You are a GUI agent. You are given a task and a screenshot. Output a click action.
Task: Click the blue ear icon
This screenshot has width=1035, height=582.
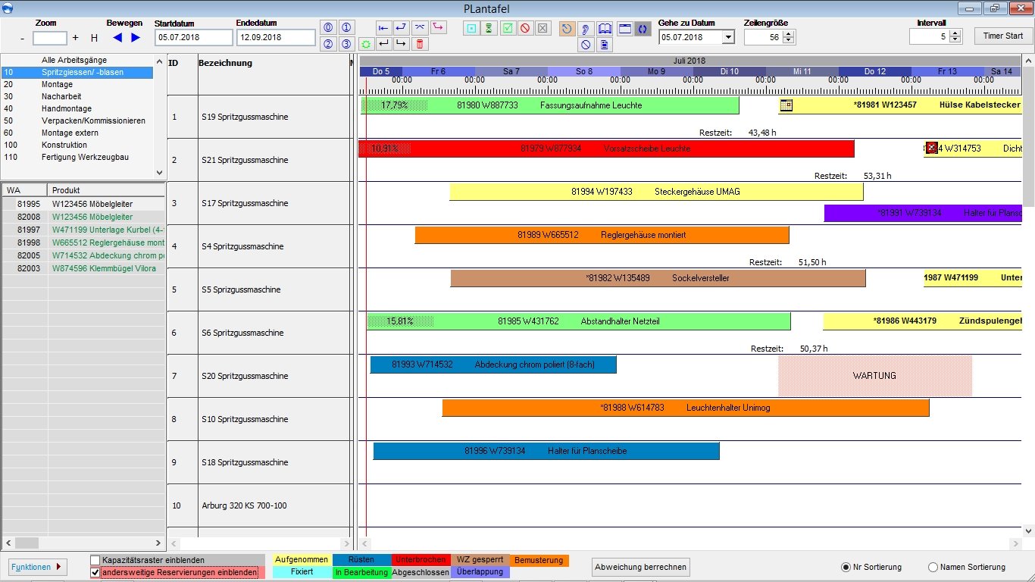[x=586, y=29]
